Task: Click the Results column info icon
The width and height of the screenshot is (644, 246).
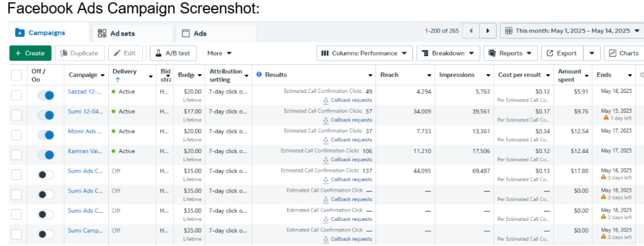Action: [x=258, y=75]
